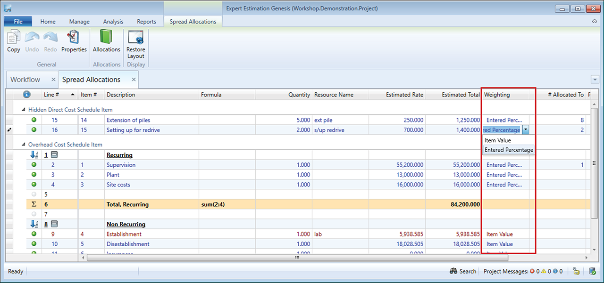Toggle the green status dot for Supervision row
The height and width of the screenshot is (283, 604).
tap(34, 165)
